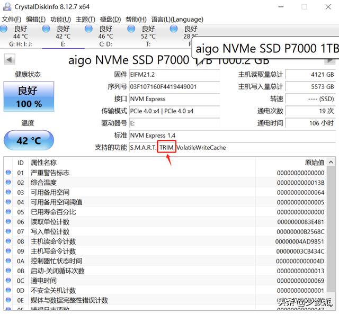The width and height of the screenshot is (339, 314).
Task: Click the drive letter field E:
Action: pos(174,123)
